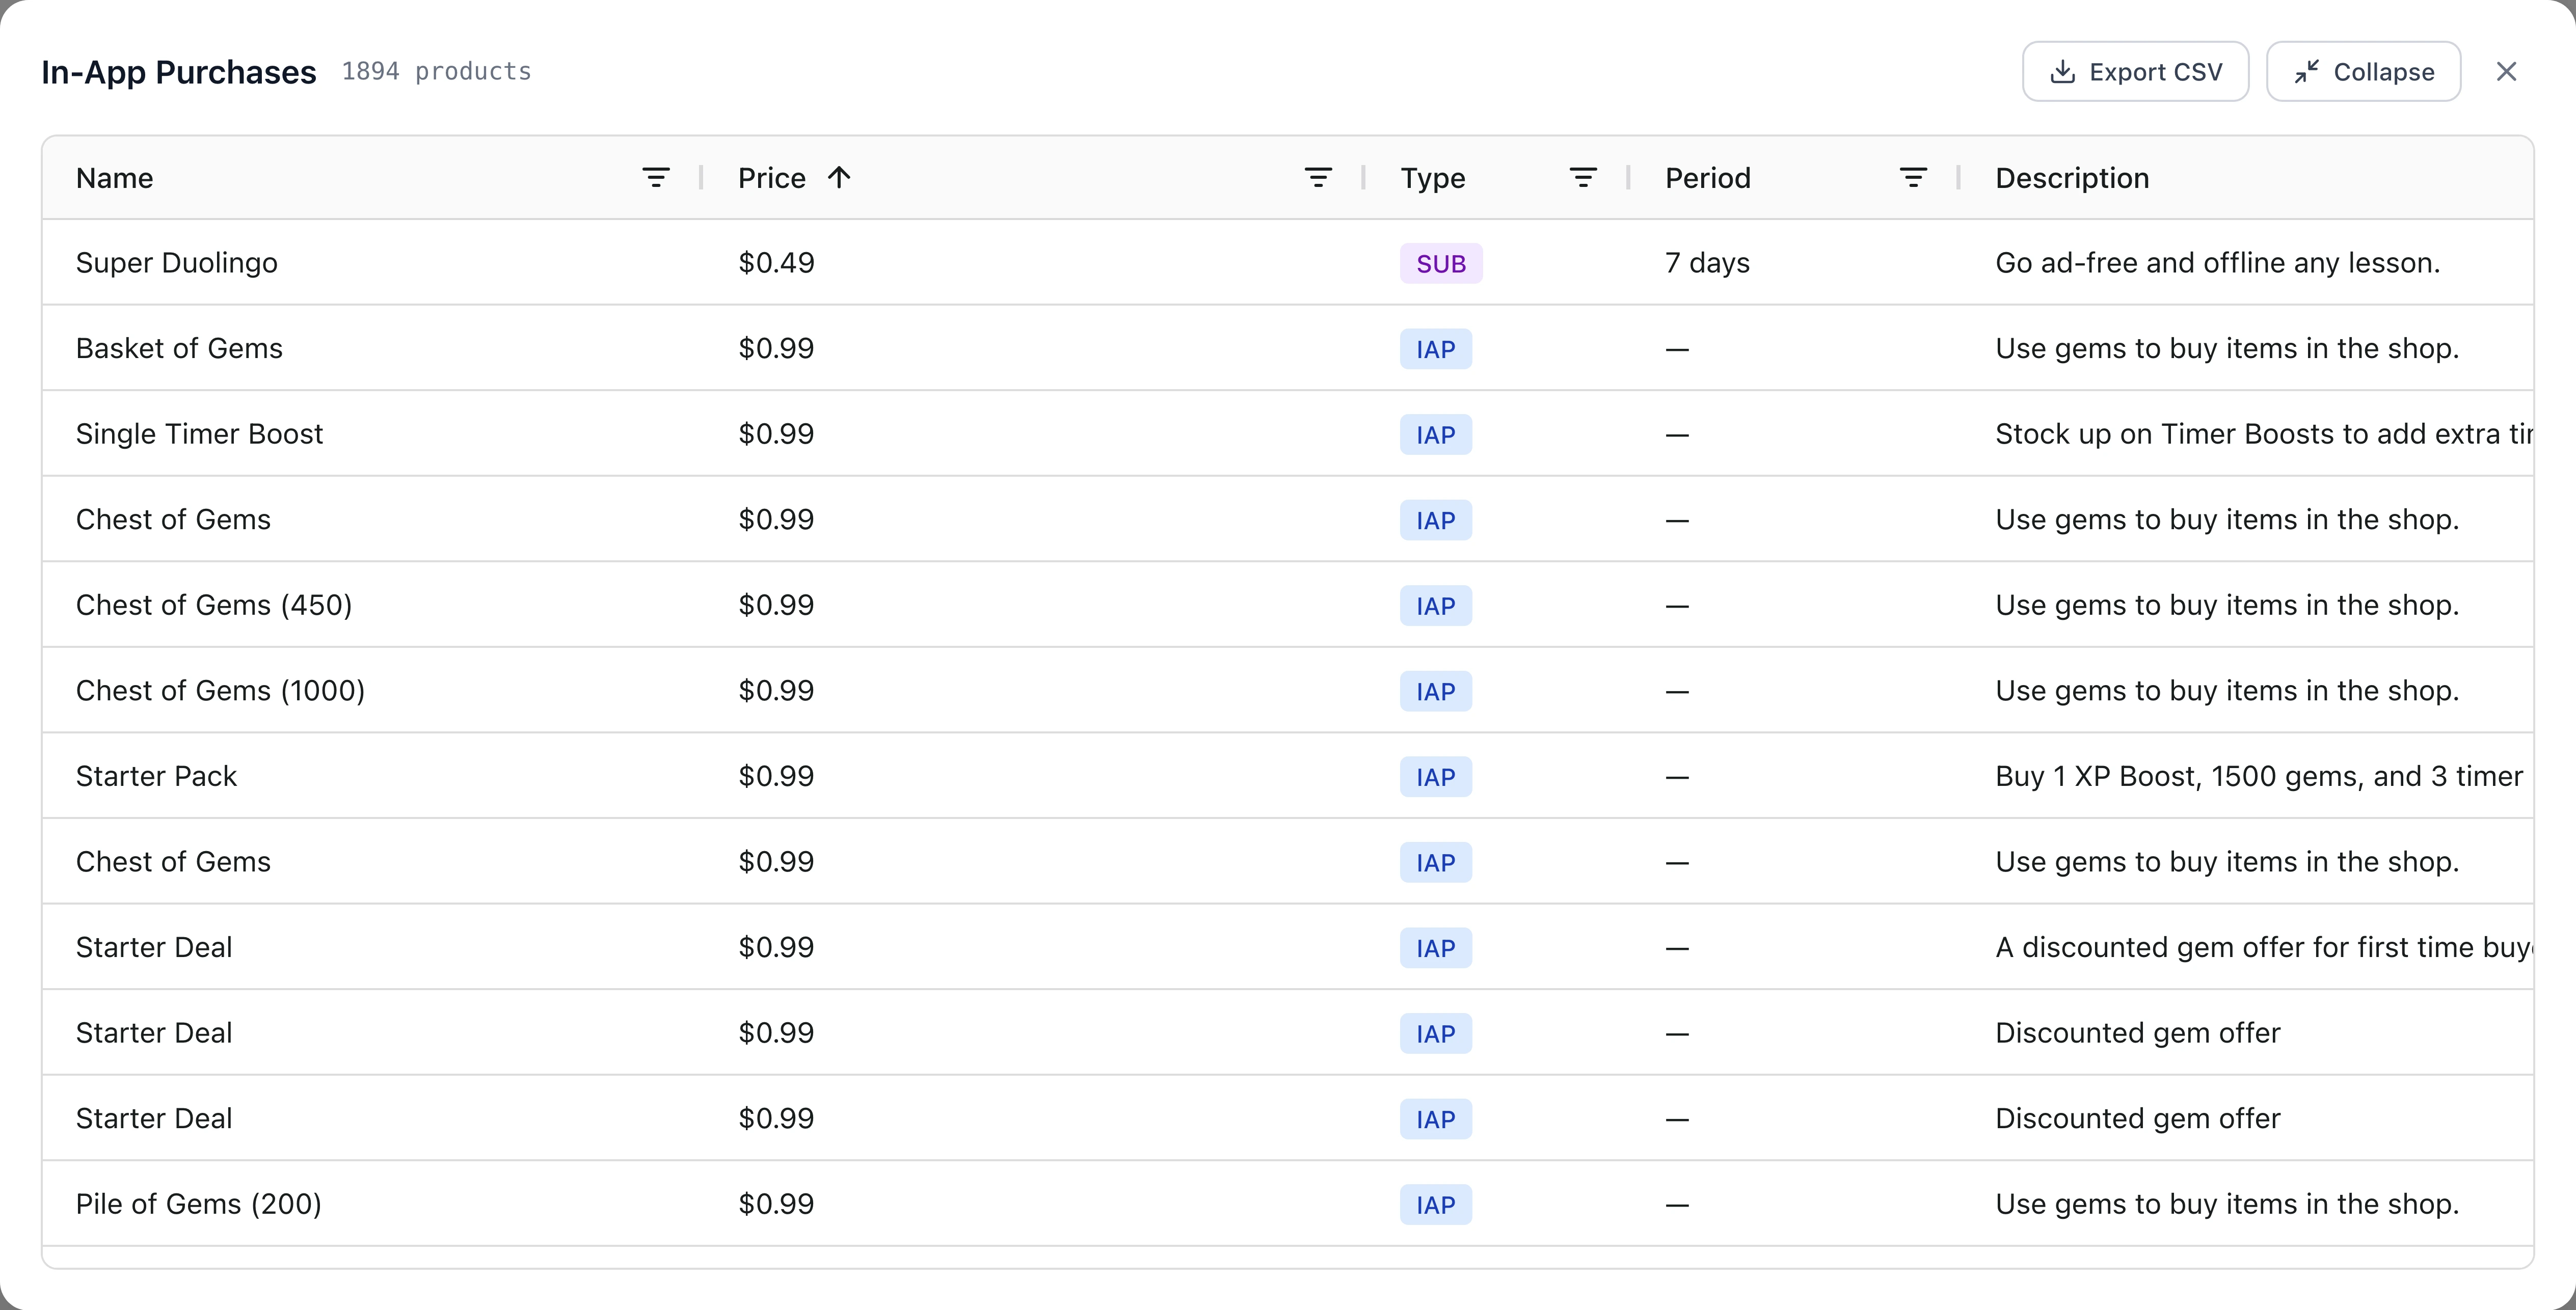The image size is (2576, 1310).
Task: Export the product table as CSV
Action: tap(2135, 72)
